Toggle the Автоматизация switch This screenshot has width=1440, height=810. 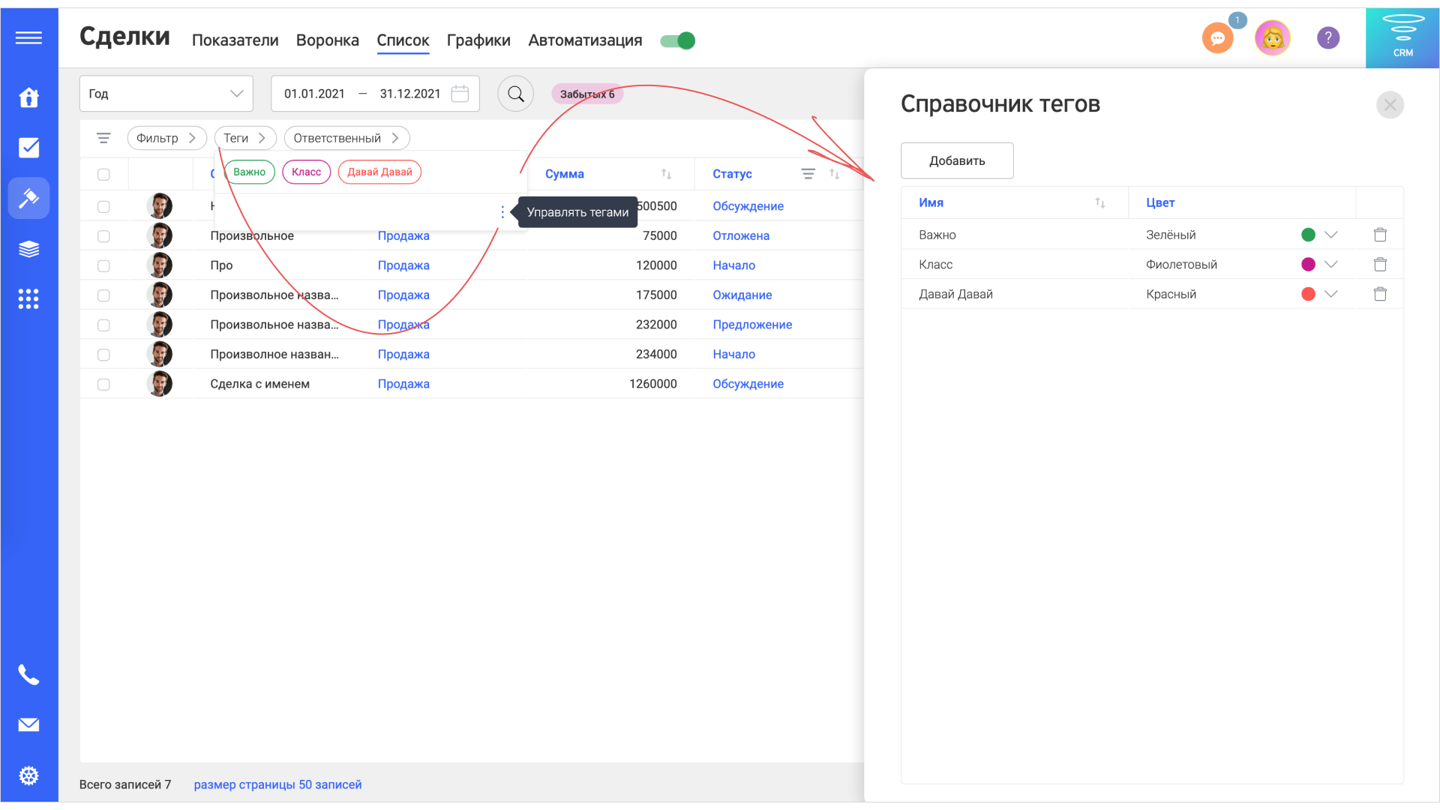click(x=678, y=40)
